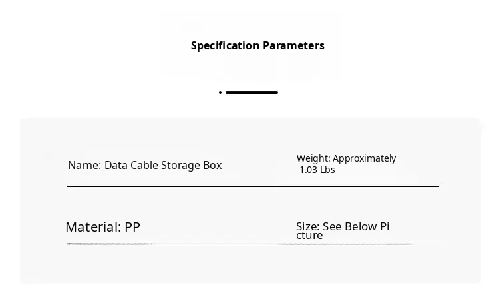
Task: Click the black bar indicator under the heading
Action: pyautogui.click(x=252, y=93)
